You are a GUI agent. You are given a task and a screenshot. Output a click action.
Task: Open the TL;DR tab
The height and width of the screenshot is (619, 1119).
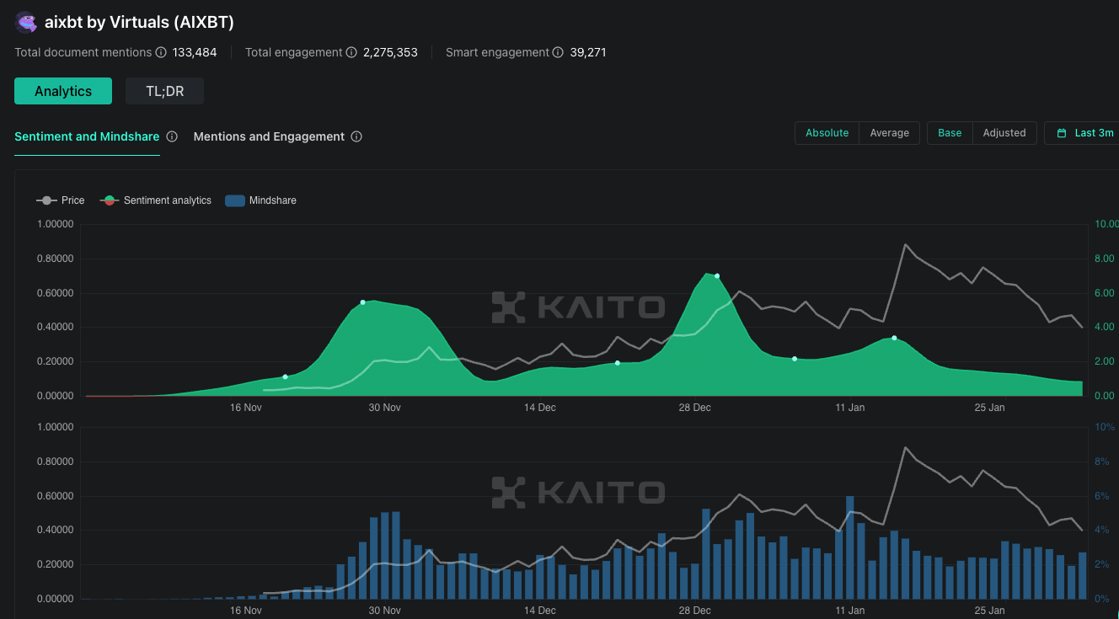click(164, 91)
